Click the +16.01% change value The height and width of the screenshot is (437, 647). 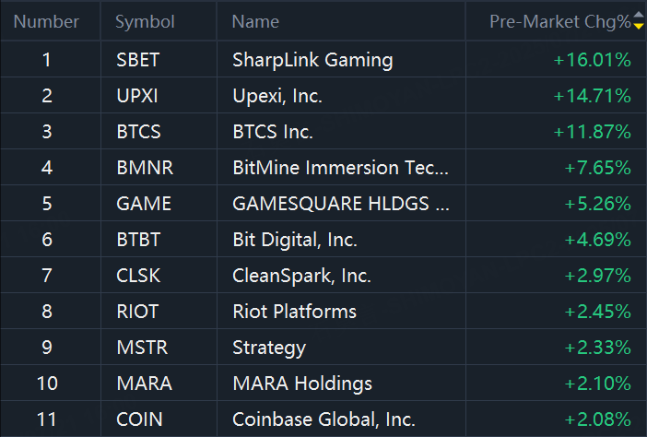(592, 60)
